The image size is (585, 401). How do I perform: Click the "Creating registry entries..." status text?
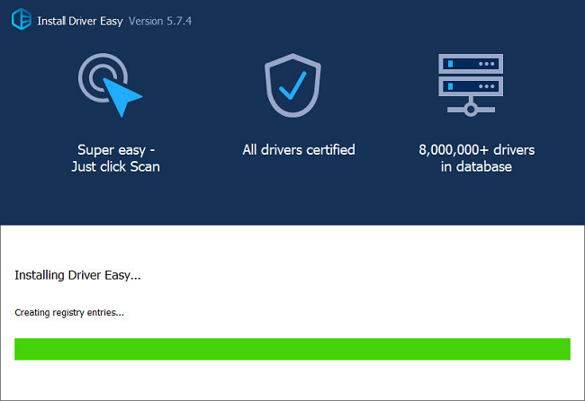point(69,313)
